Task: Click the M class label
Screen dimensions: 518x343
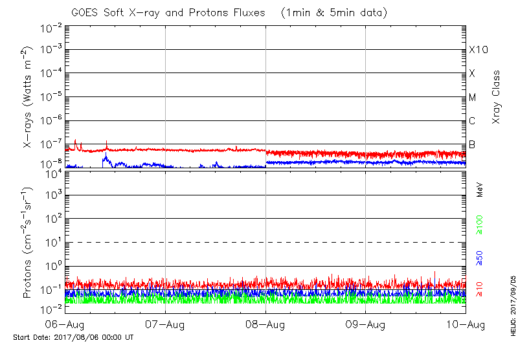Action: click(473, 97)
